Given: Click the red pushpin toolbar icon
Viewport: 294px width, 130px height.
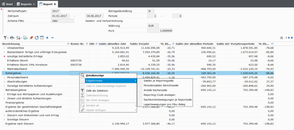Looking at the screenshot, I should (x=31, y=38).
